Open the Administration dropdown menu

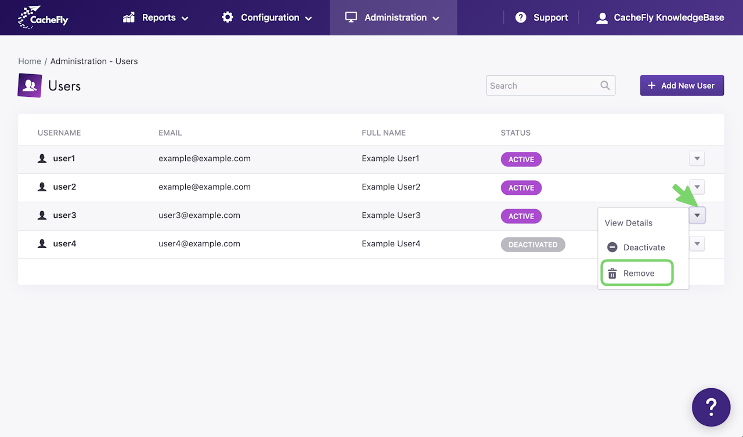point(392,17)
